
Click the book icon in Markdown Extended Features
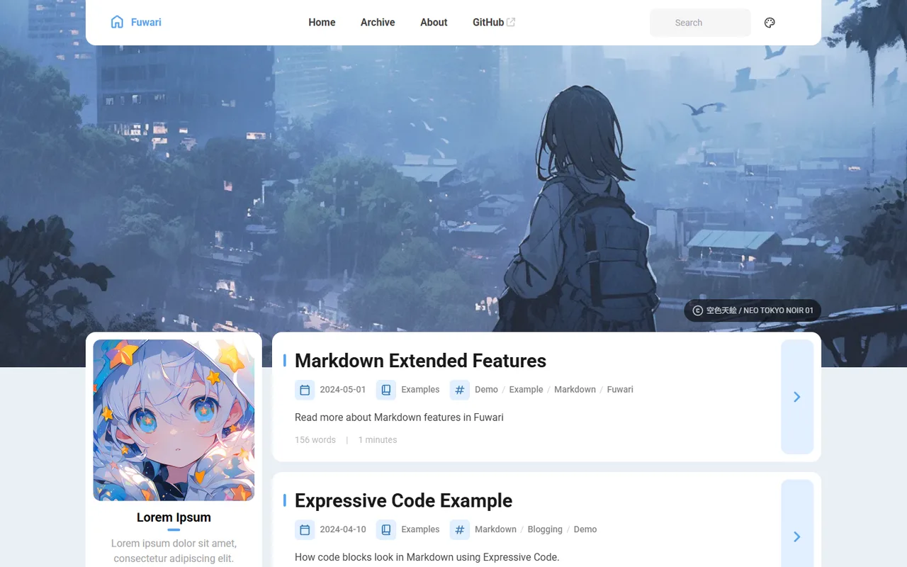pos(386,390)
